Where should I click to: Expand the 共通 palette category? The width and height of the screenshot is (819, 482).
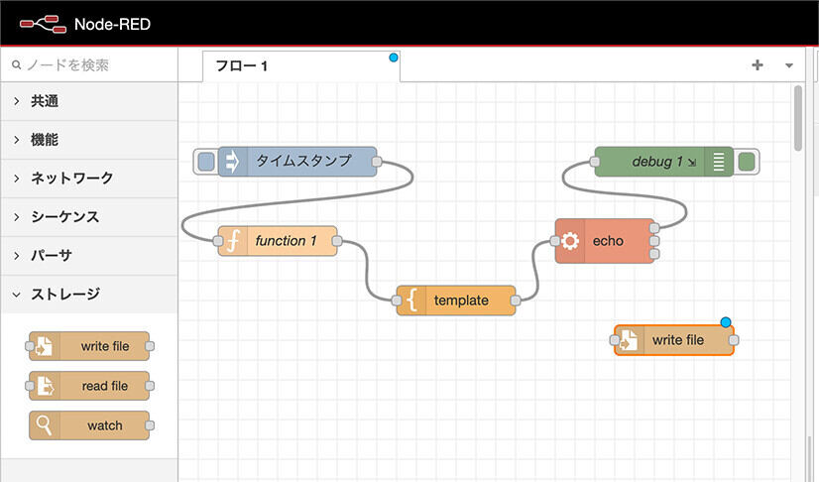89,101
